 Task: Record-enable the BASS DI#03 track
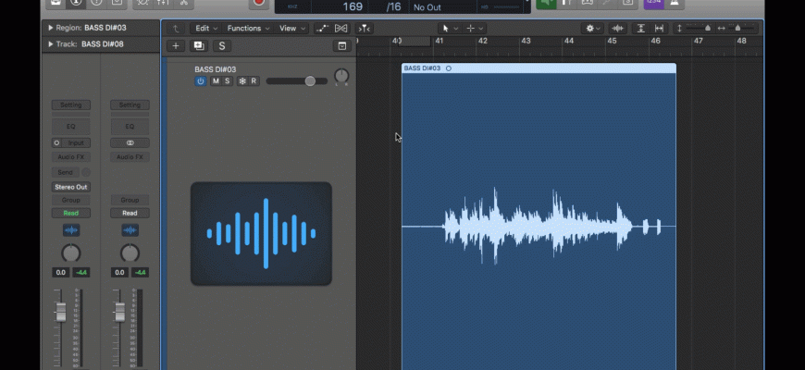[254, 81]
